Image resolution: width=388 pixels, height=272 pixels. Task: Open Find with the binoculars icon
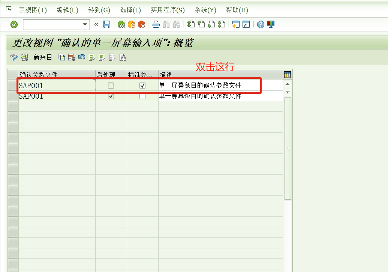click(166, 24)
